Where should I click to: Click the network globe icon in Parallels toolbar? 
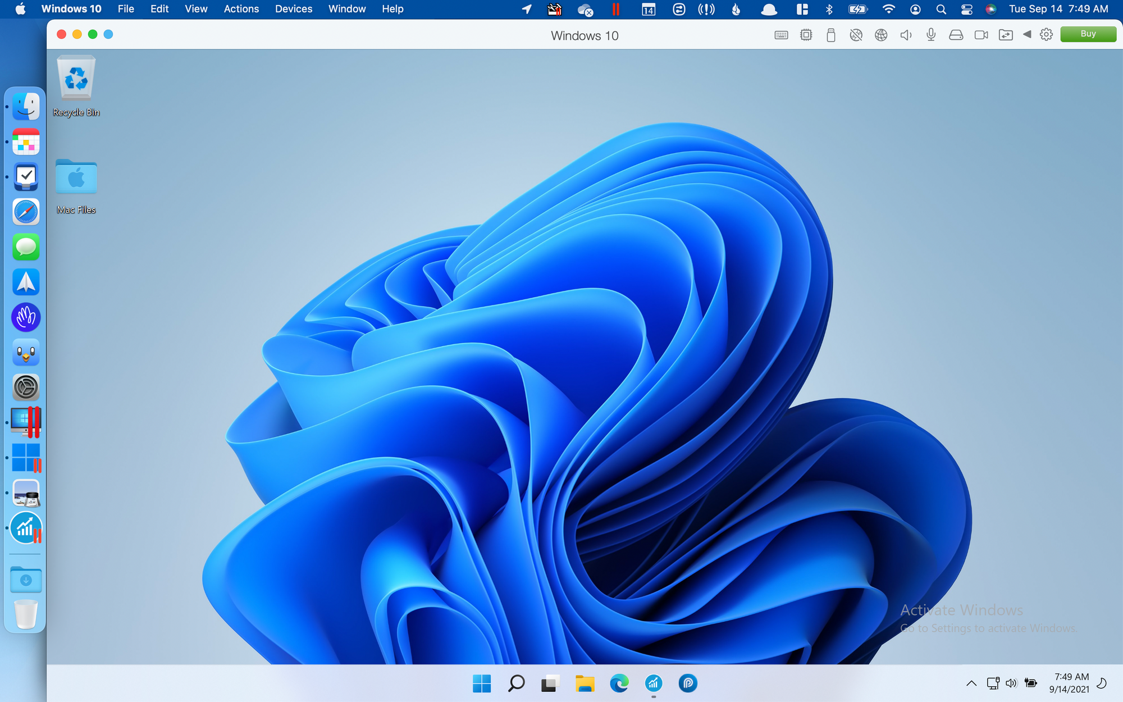pos(881,35)
